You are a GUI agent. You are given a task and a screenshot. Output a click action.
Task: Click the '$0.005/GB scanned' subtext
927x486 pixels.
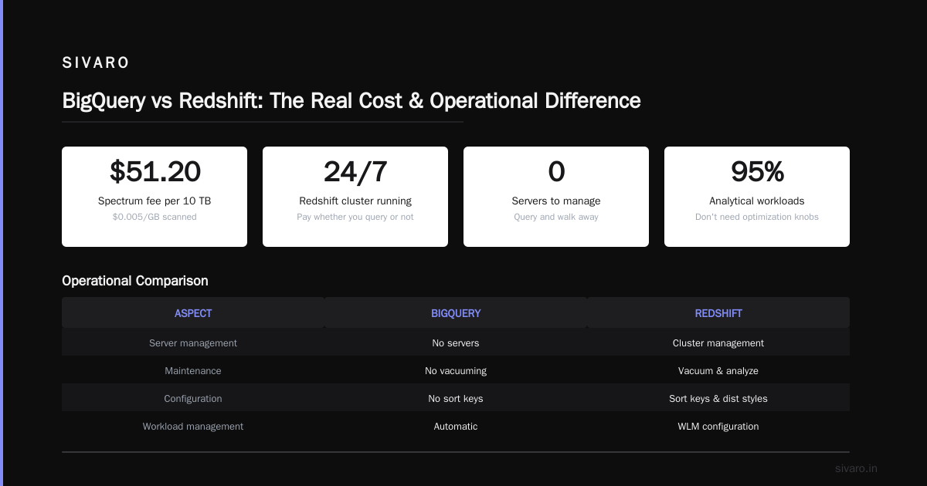point(154,217)
